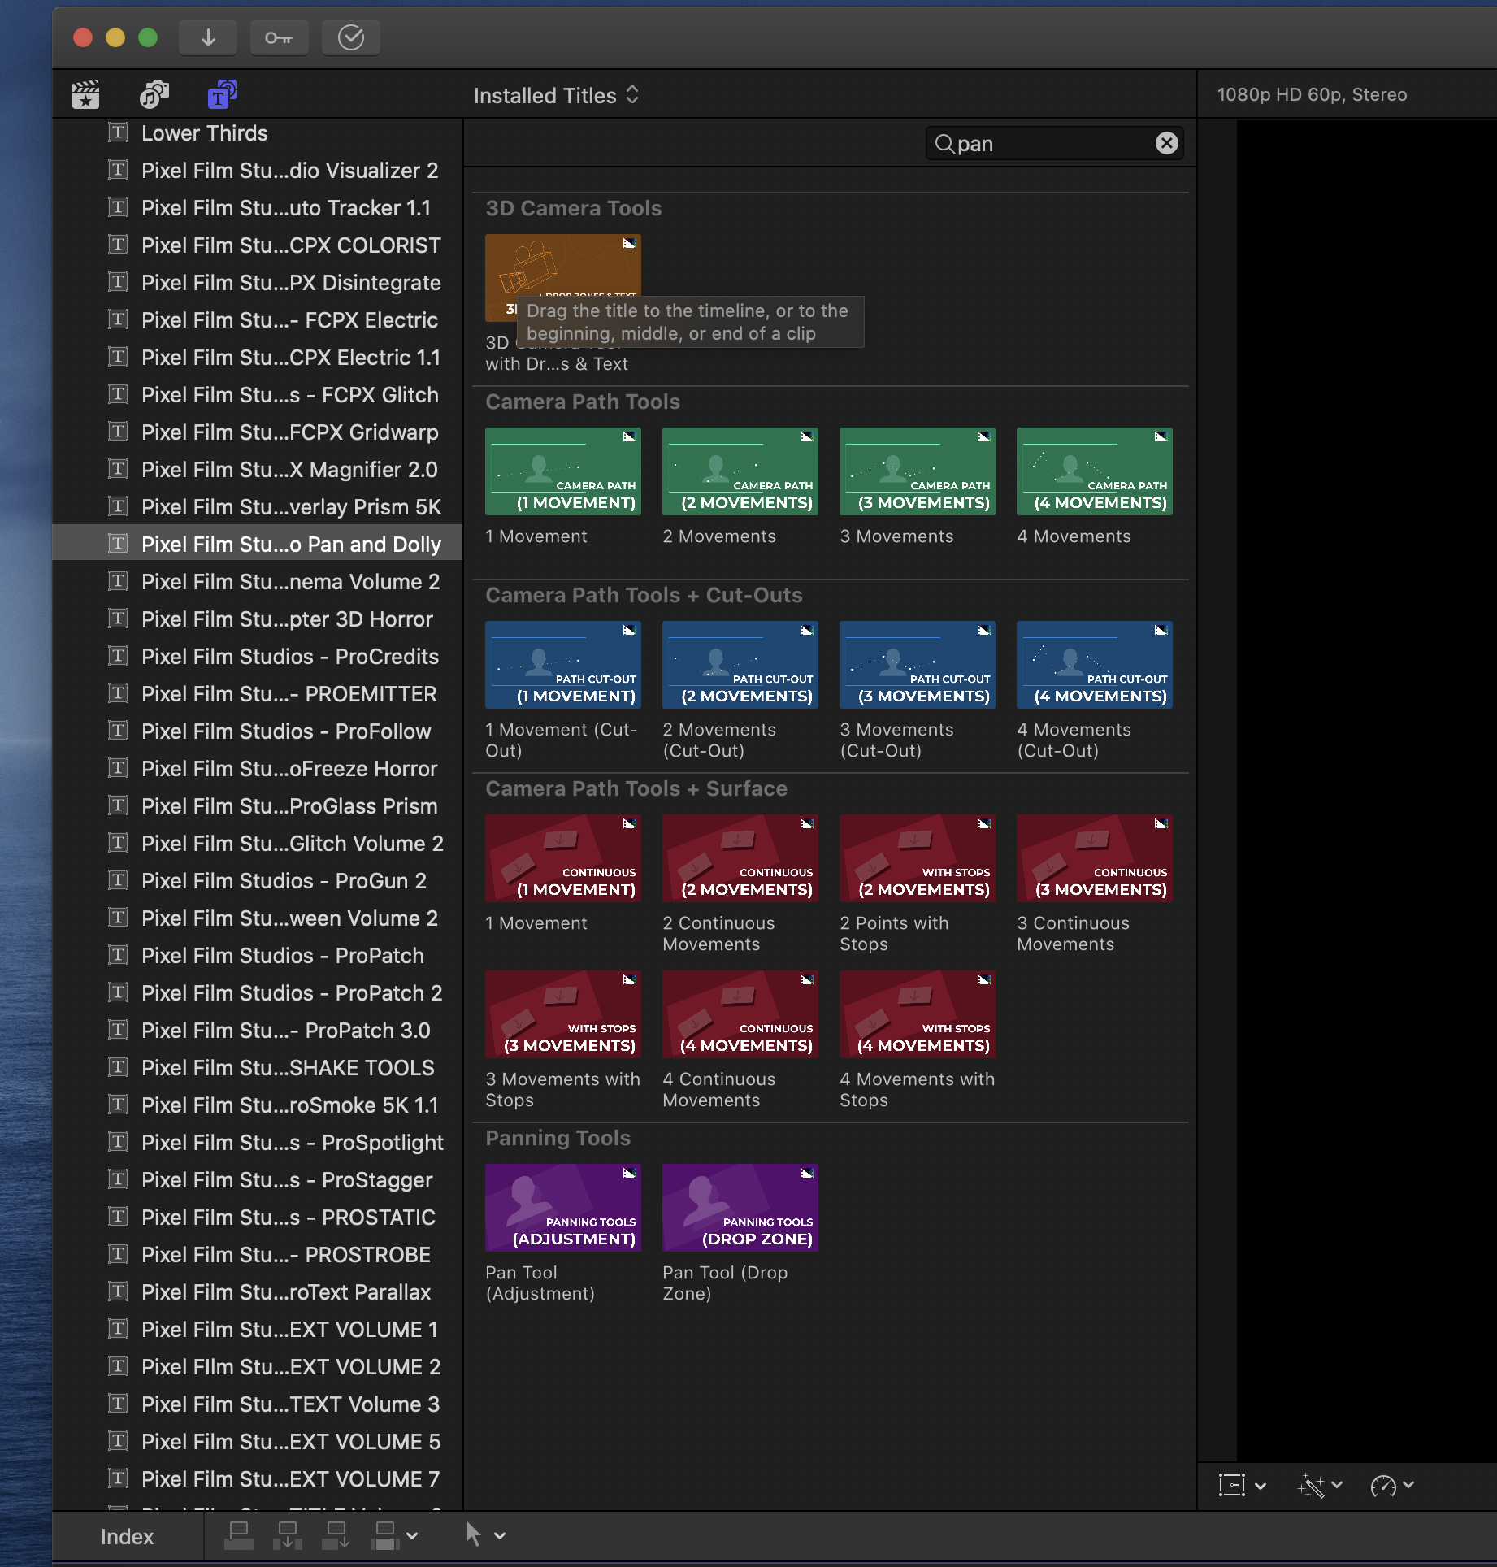This screenshot has width=1497, height=1567.
Task: Click the append clip icon
Action: point(336,1535)
